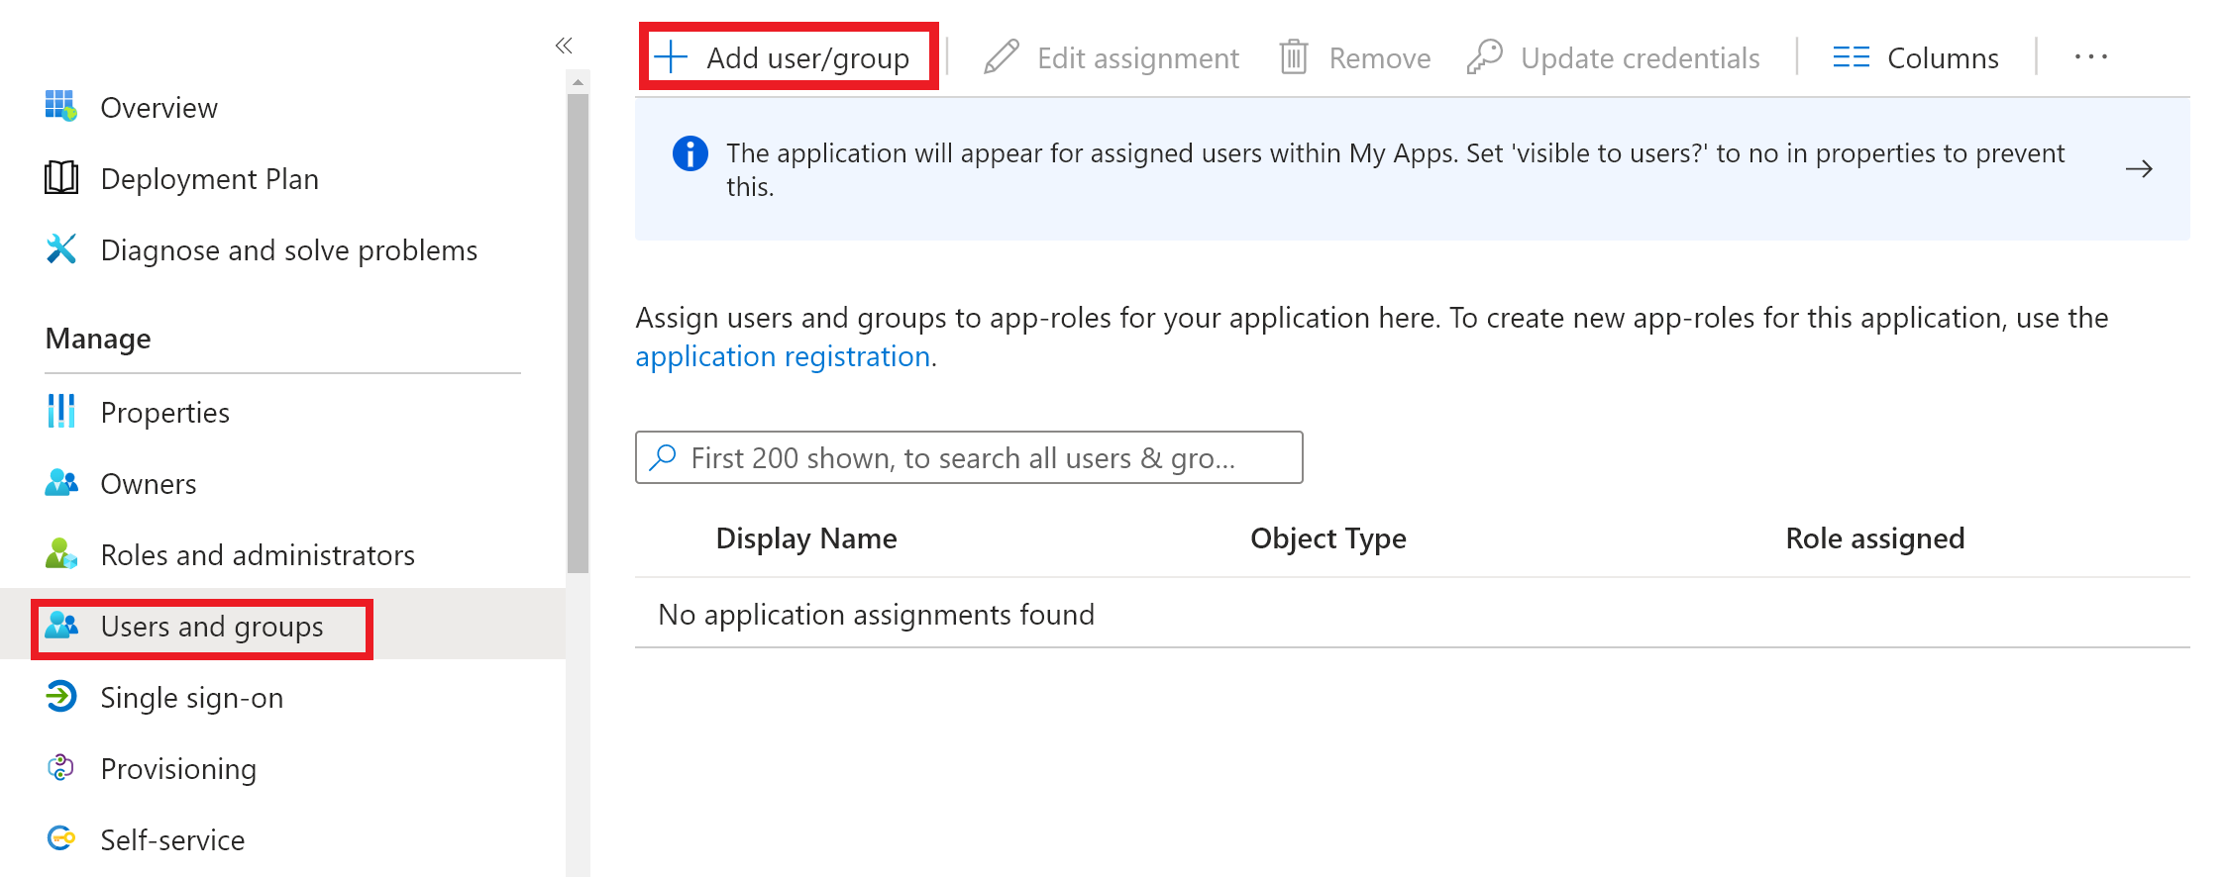Click the Provisioning icon
This screenshot has width=2227, height=877.
point(60,767)
